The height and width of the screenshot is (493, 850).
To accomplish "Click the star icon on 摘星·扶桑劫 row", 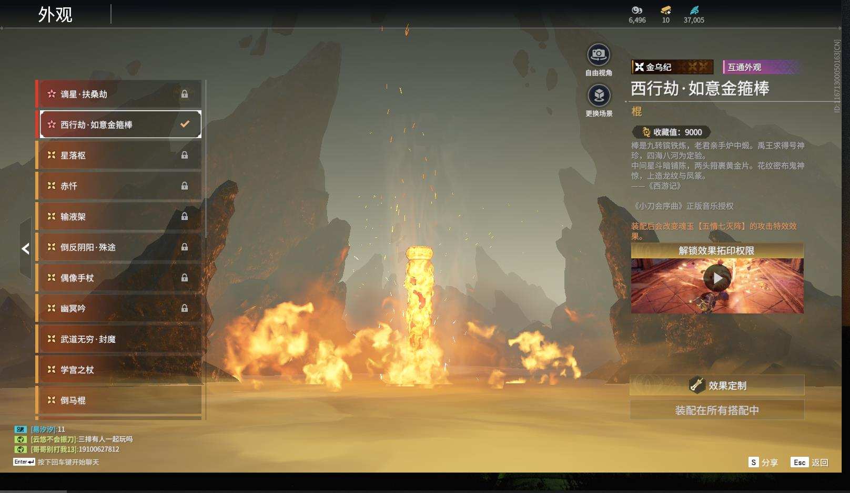I will tap(52, 94).
